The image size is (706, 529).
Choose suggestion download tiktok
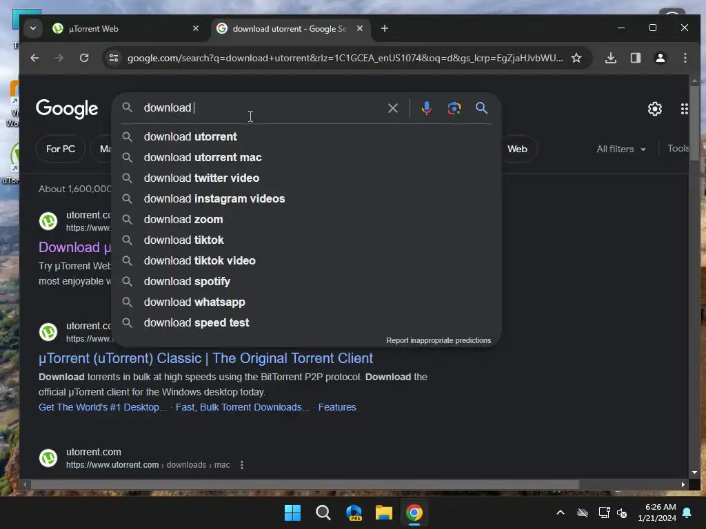click(x=306, y=240)
